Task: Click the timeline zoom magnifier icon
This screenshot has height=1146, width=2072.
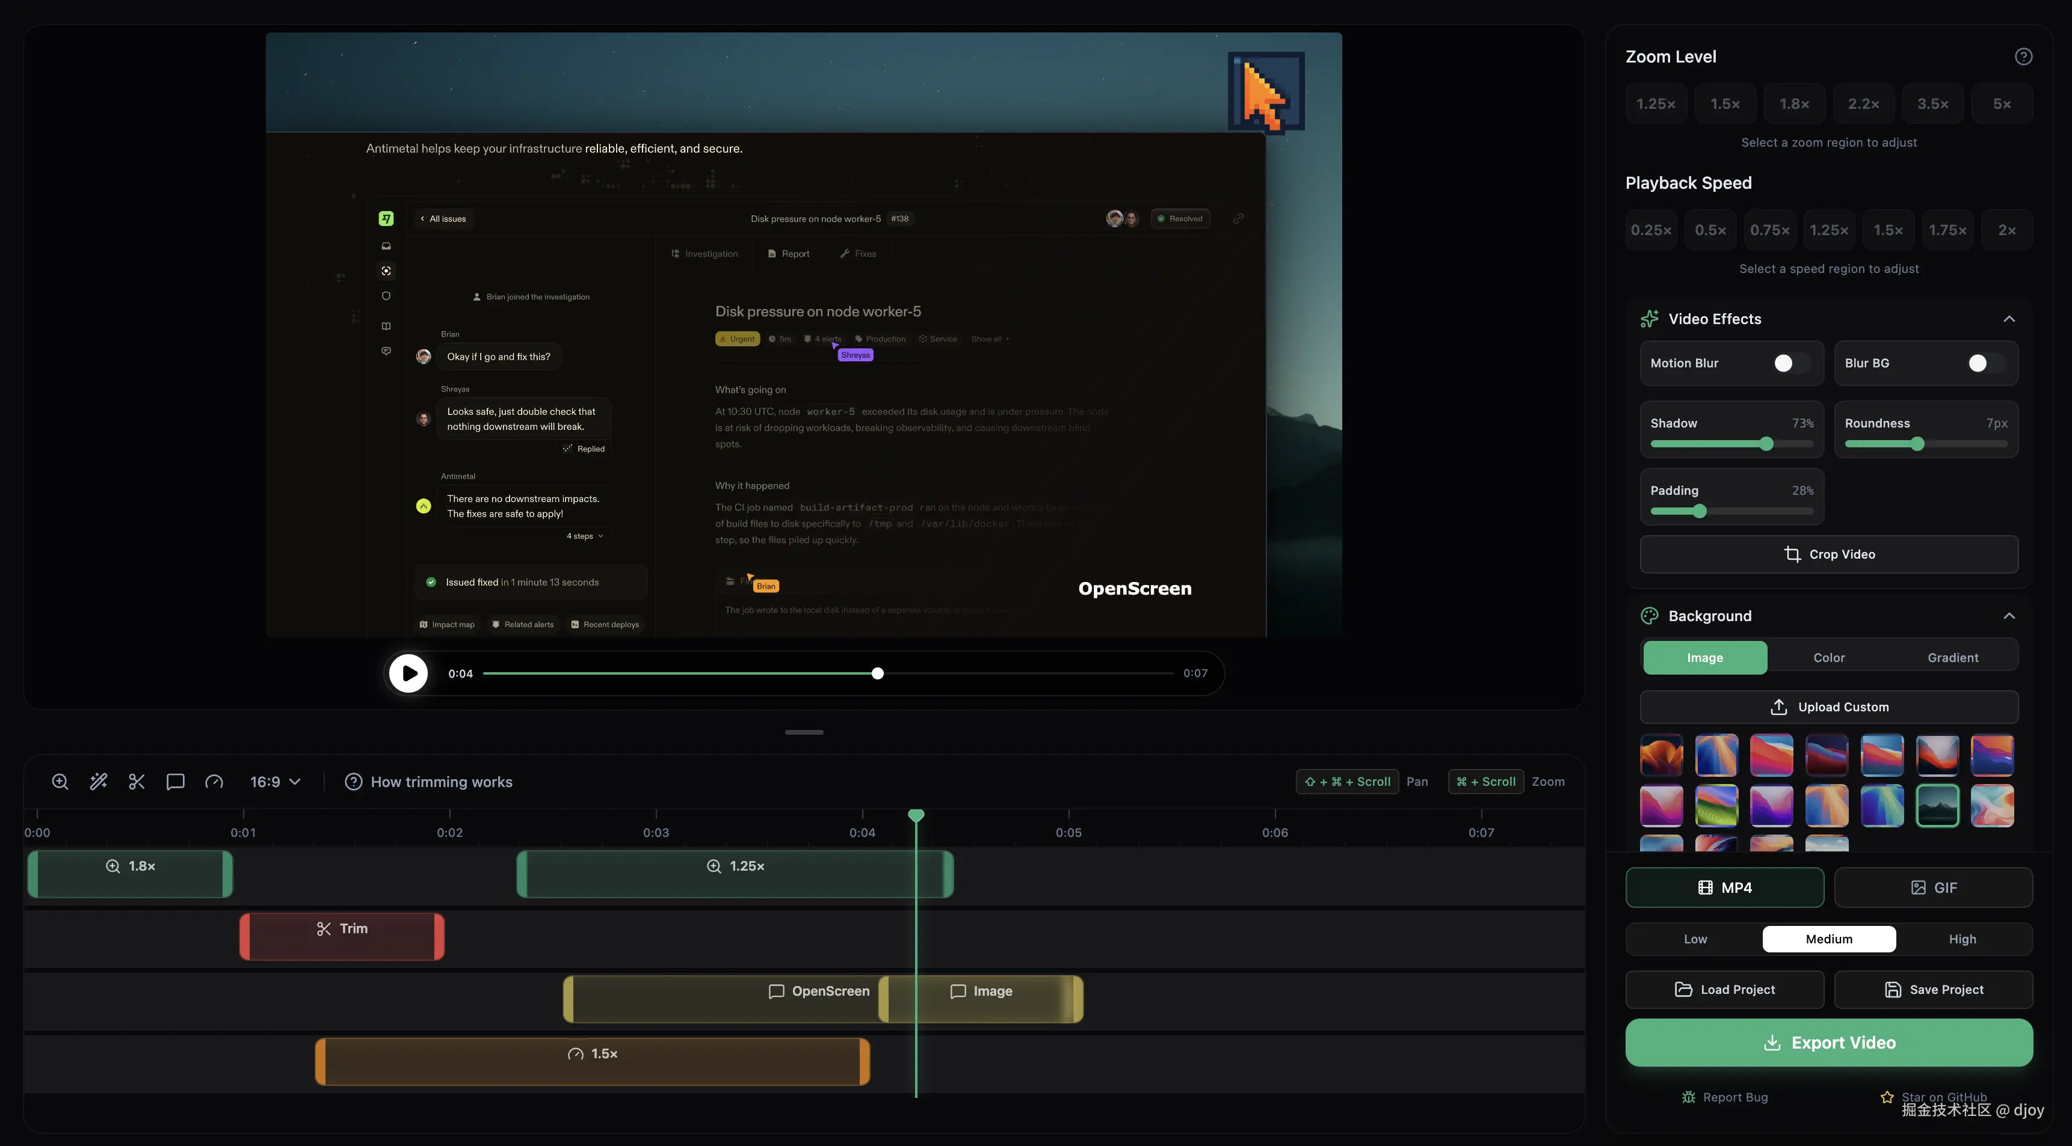Action: (x=60, y=780)
